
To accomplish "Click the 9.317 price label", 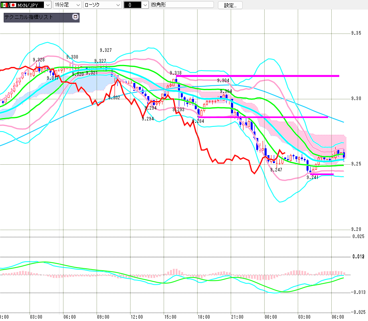I will [53, 78].
